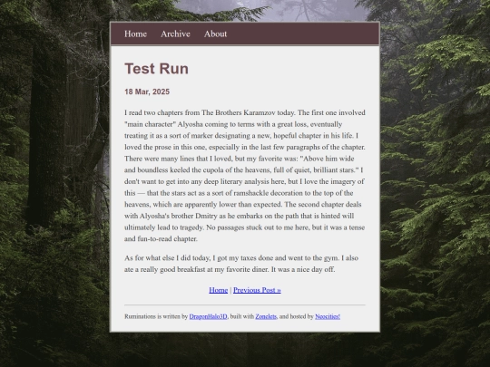Open the Archive navigation link
This screenshot has width=490, height=367.
click(175, 34)
